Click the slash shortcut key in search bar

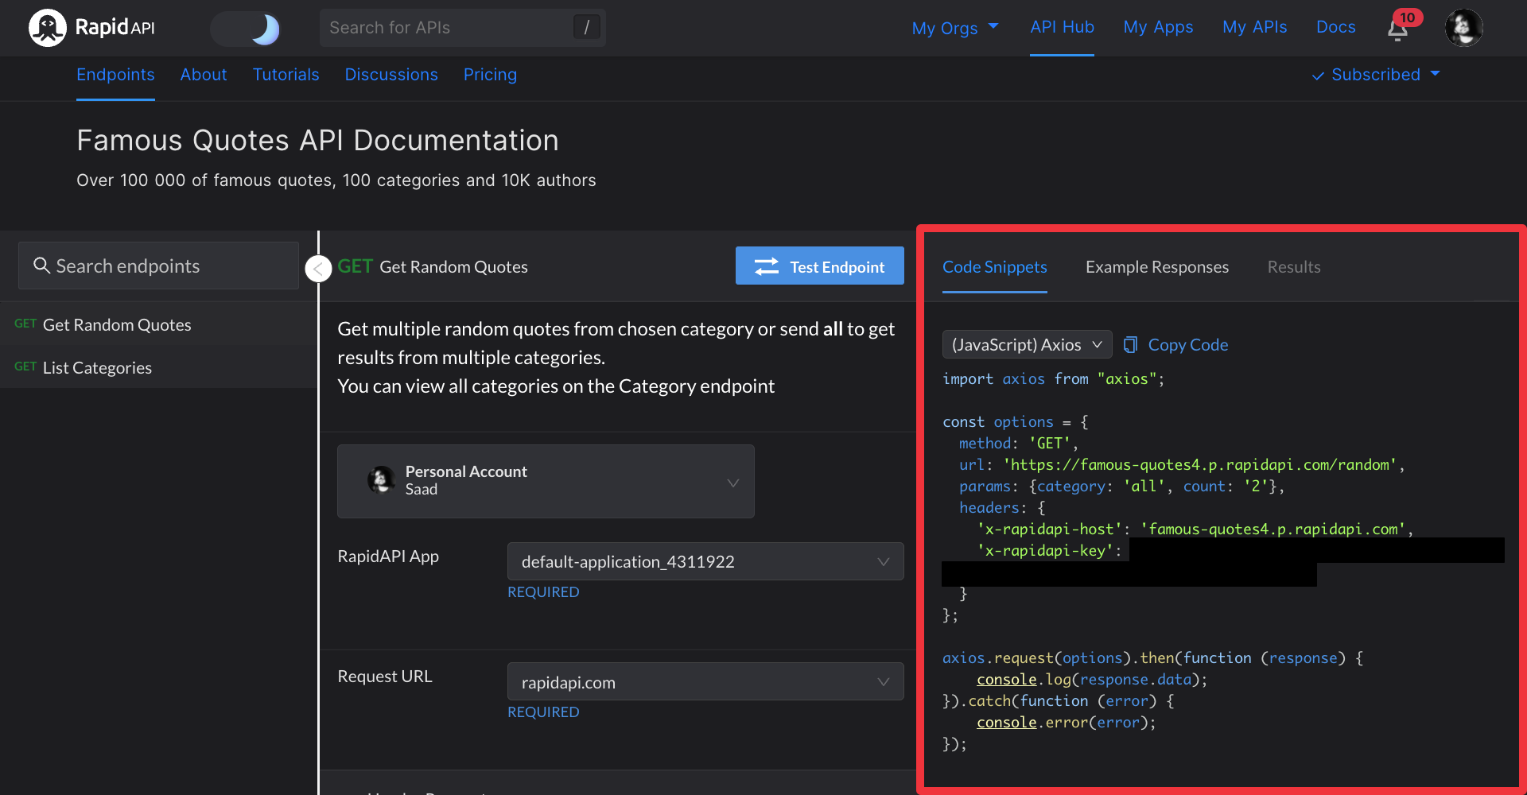586,27
